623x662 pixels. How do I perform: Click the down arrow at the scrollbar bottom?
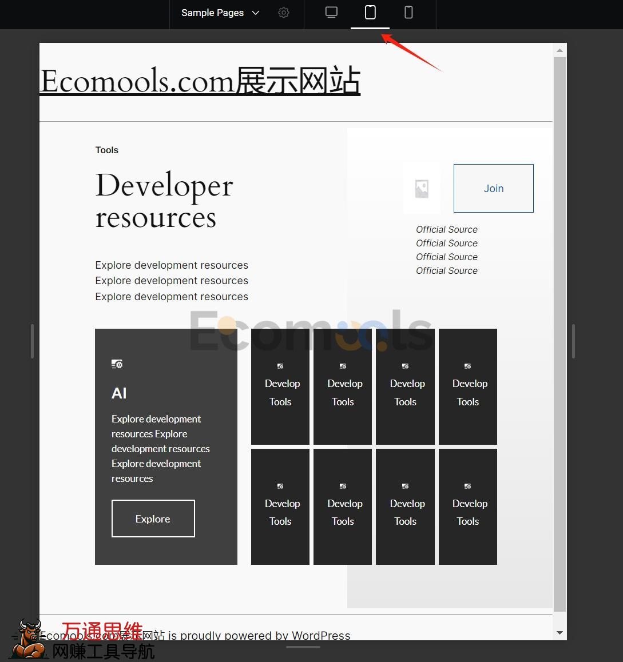[559, 633]
